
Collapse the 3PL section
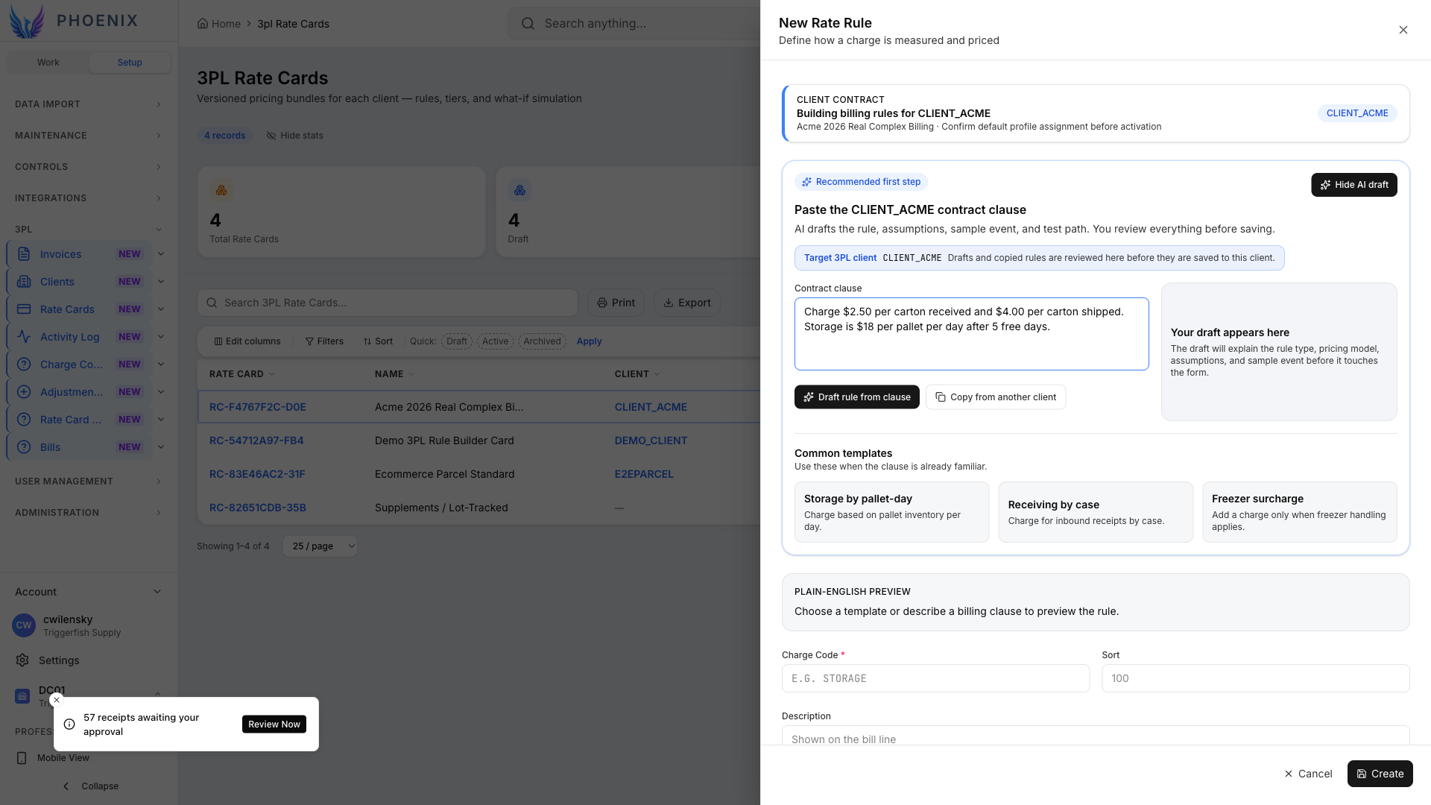pos(89,230)
